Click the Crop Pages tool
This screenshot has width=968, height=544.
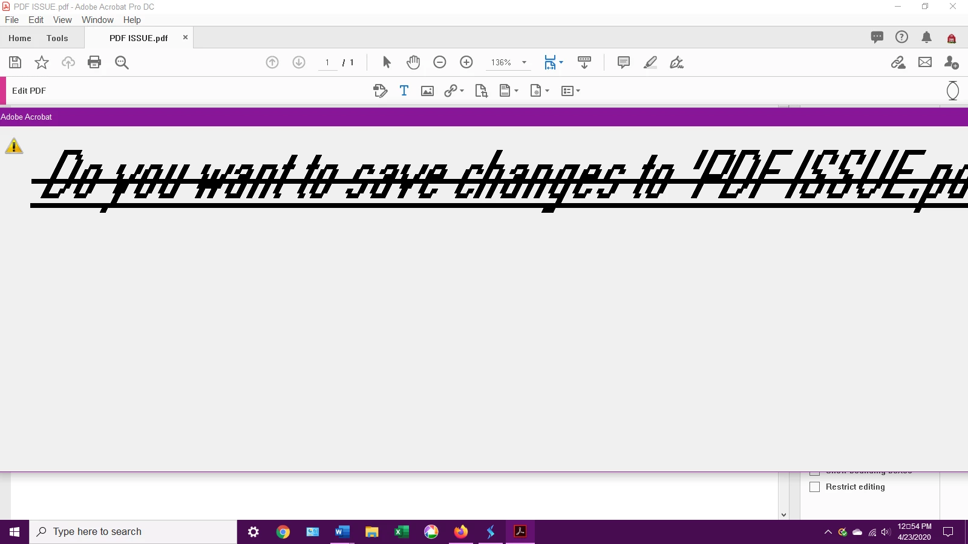point(482,91)
